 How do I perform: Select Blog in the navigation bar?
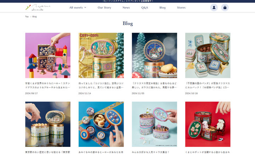point(162,7)
